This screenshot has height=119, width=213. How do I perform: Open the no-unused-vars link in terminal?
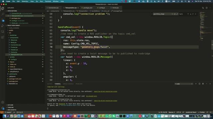pyautogui.click(x=92, y=96)
